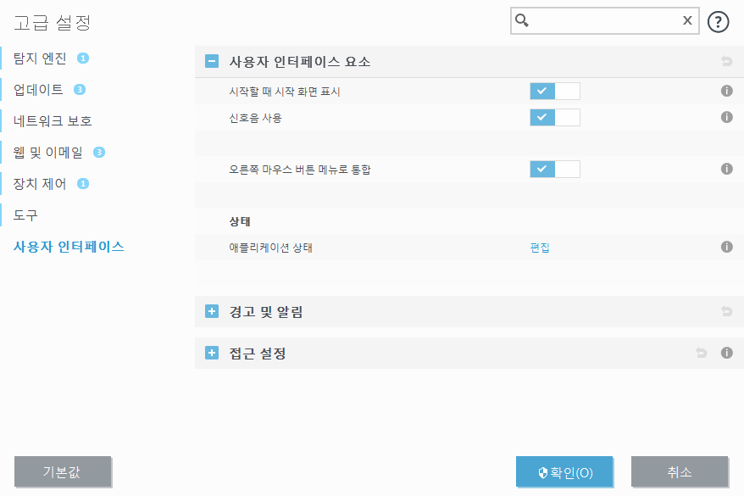This screenshot has width=744, height=496.
Task: Click the info icon next to 애플리케이션 상태
Action: point(726,247)
